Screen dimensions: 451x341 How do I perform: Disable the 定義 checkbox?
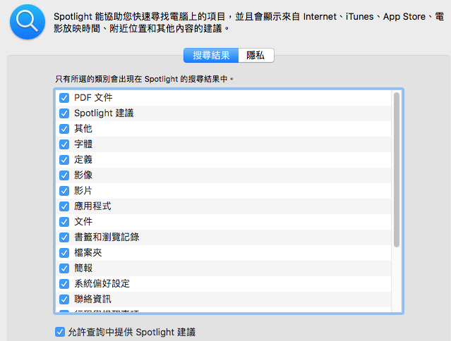tap(64, 160)
